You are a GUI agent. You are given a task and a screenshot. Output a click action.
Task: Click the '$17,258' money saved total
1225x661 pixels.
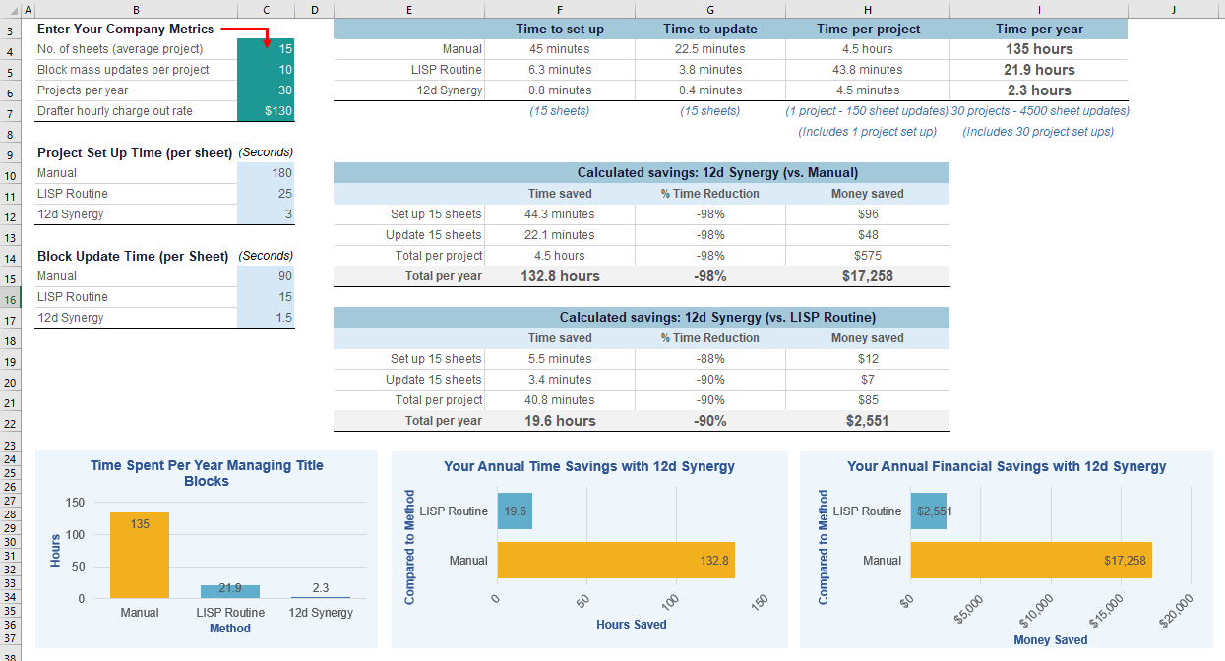coord(868,276)
